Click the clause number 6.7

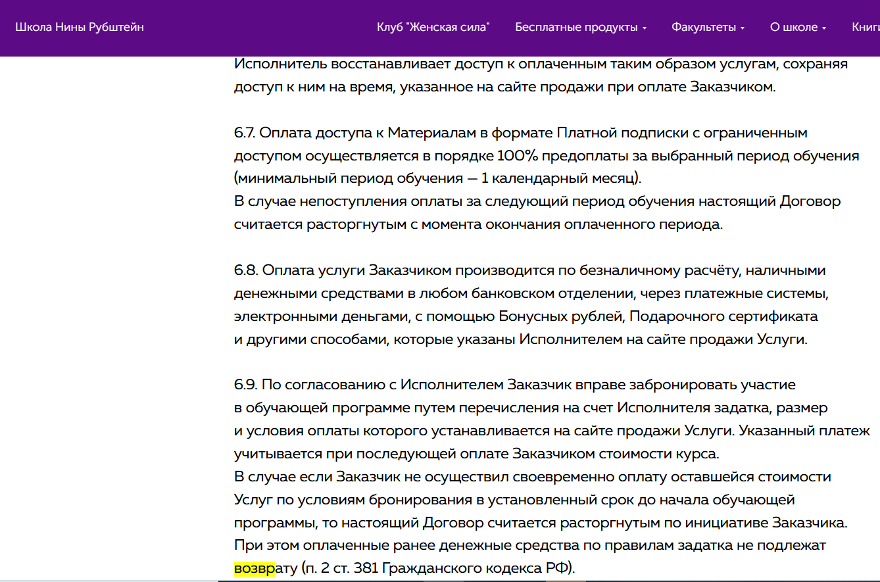pos(244,133)
